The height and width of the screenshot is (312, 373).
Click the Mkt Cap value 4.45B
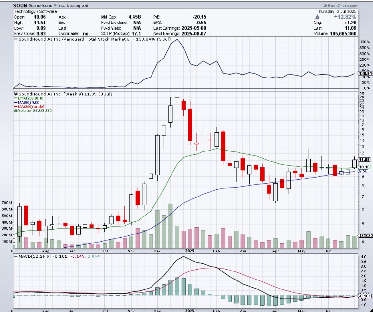135,17
